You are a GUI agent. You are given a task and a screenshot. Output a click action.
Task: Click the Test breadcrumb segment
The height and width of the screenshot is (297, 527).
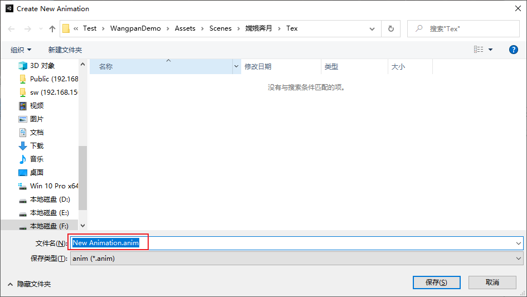90,28
